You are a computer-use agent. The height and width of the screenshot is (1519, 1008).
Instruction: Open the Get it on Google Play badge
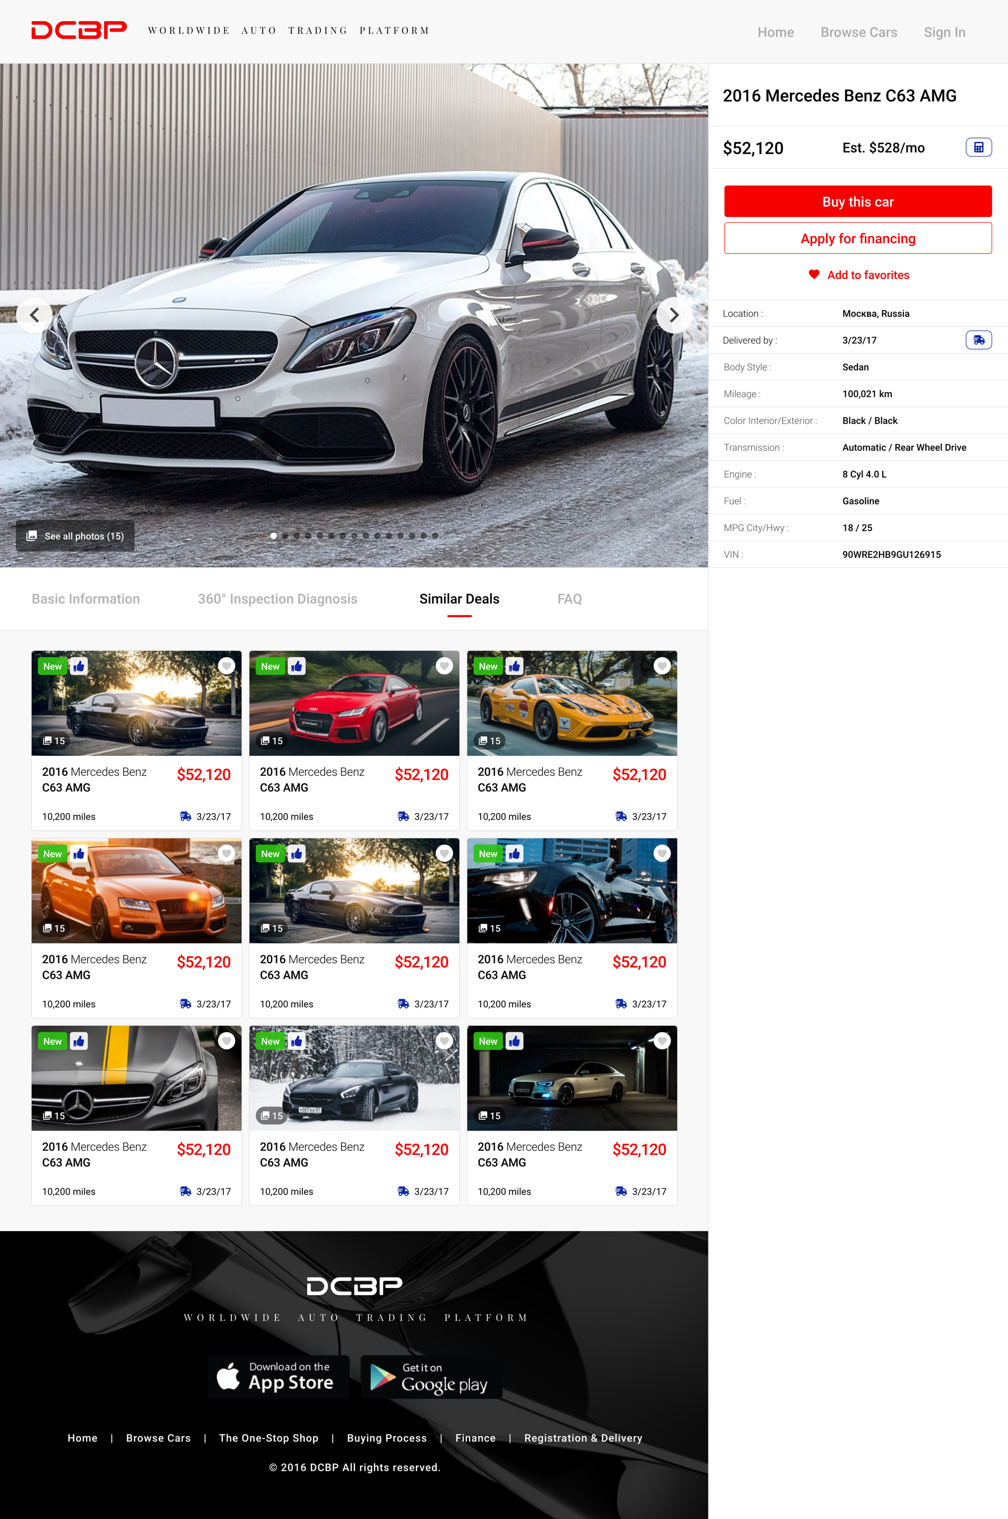431,1377
